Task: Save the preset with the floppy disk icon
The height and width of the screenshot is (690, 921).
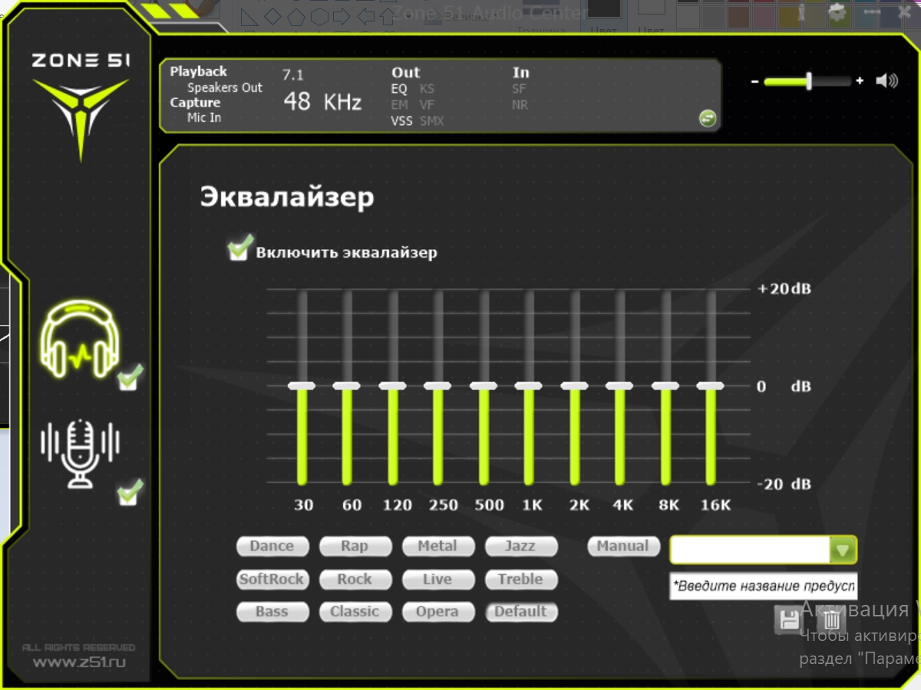Action: click(x=789, y=619)
